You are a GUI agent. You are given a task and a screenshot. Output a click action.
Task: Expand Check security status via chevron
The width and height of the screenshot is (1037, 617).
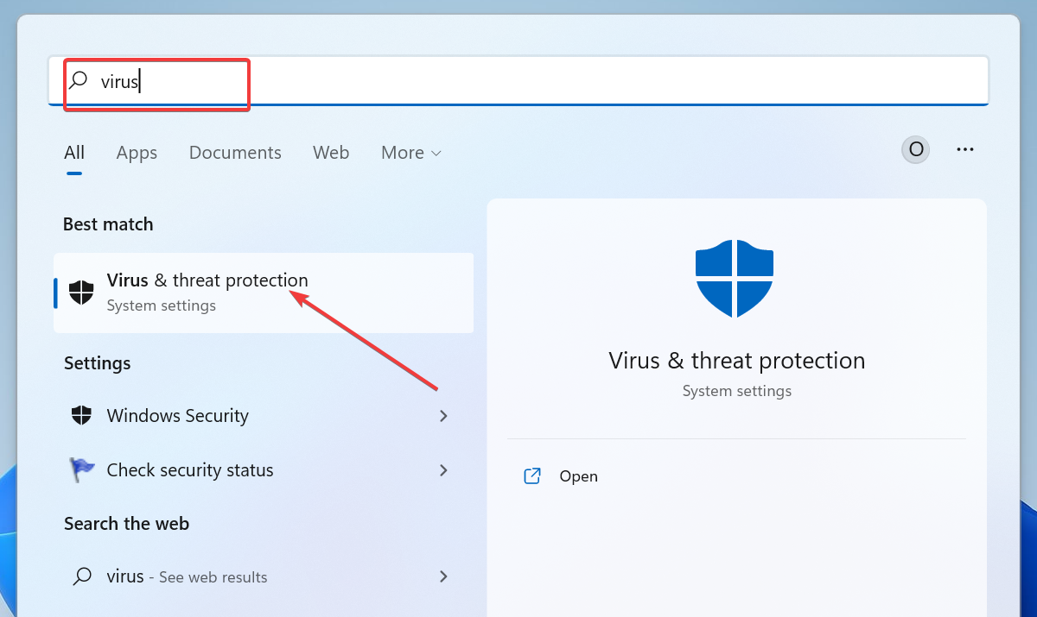point(443,470)
